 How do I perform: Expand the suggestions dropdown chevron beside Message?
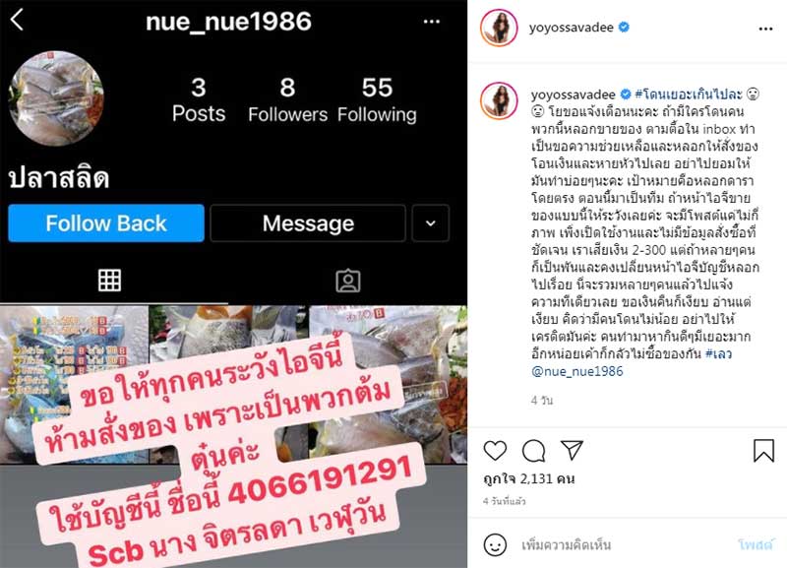pos(431,223)
